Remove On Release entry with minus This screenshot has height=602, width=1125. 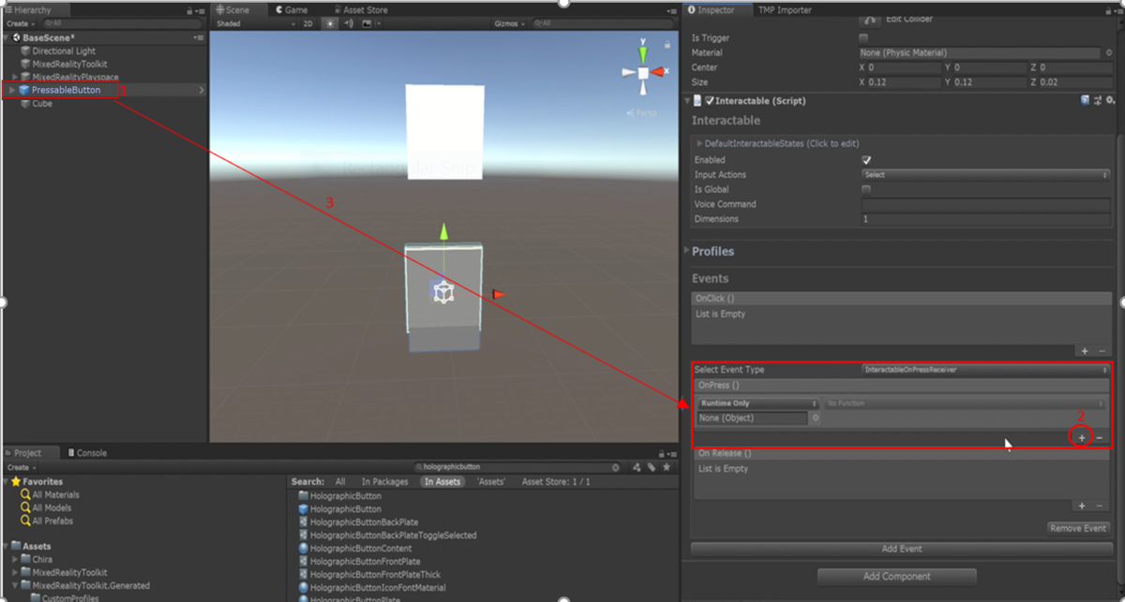pos(1100,506)
